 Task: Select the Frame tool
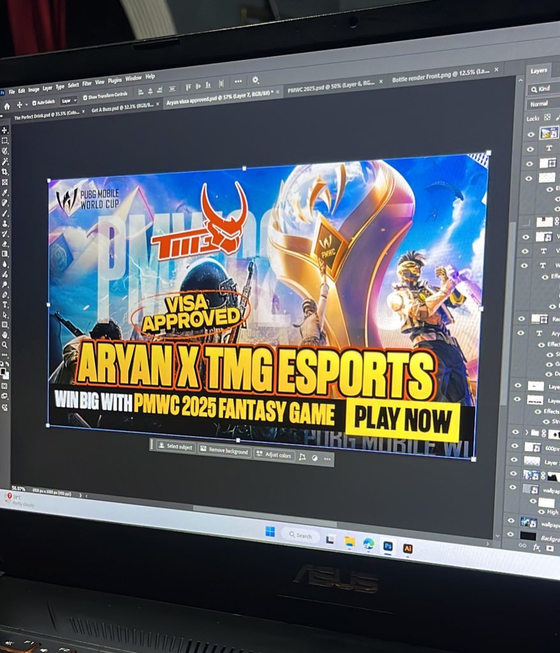click(4, 182)
